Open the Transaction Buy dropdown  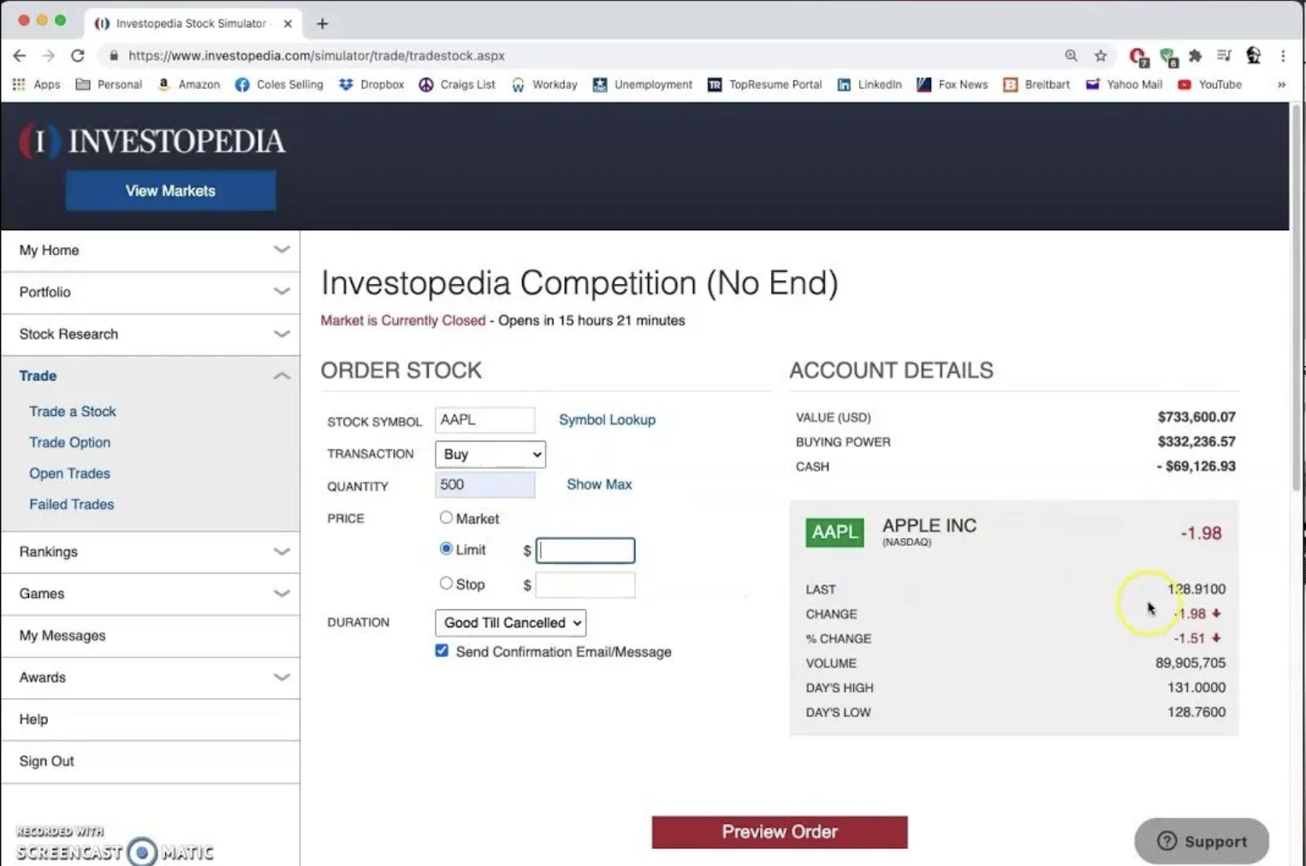pyautogui.click(x=490, y=454)
